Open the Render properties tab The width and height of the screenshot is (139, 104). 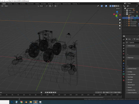tap(124, 43)
